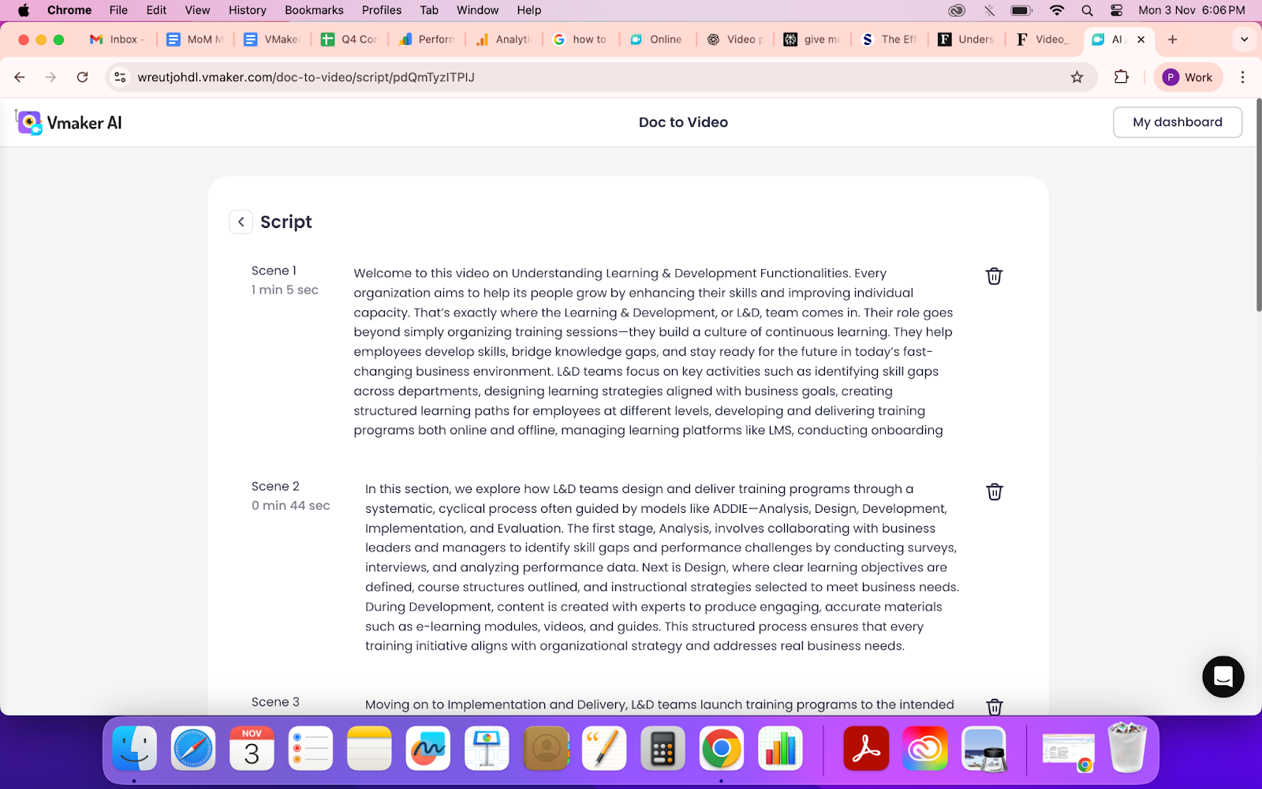Click the Vmaker AI logo
This screenshot has height=789, width=1262.
[69, 122]
